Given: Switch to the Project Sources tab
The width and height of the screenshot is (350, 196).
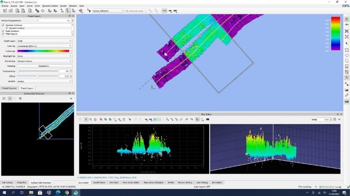Looking at the screenshot, I should (9, 88).
